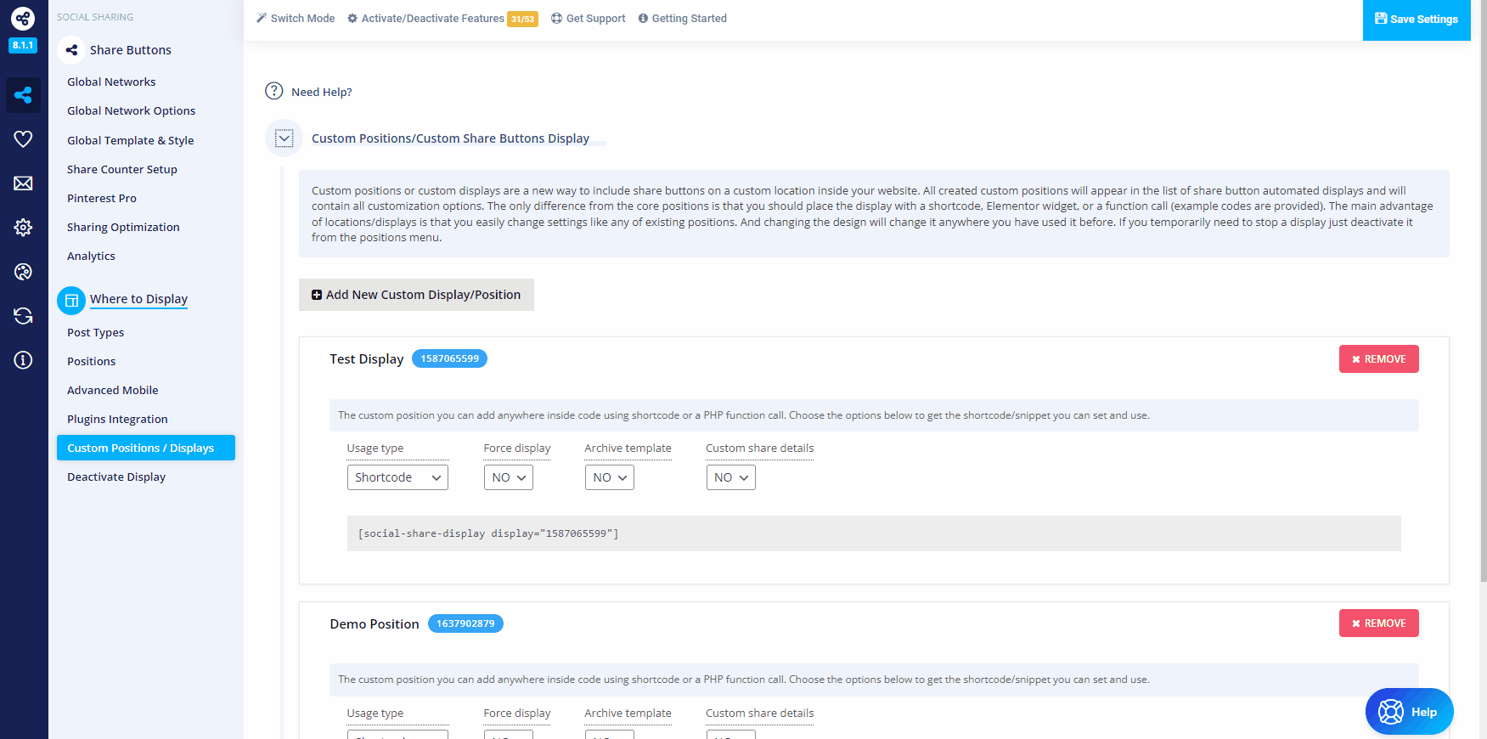
Task: Open Custom share details dropdown
Action: pos(730,477)
